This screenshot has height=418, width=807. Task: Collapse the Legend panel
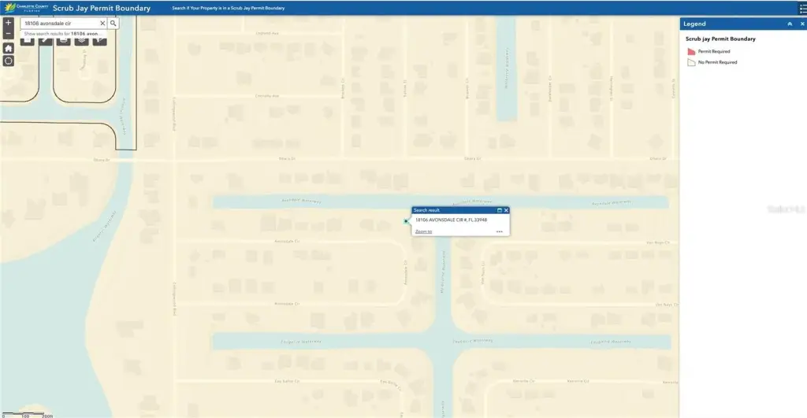pyautogui.click(x=789, y=24)
